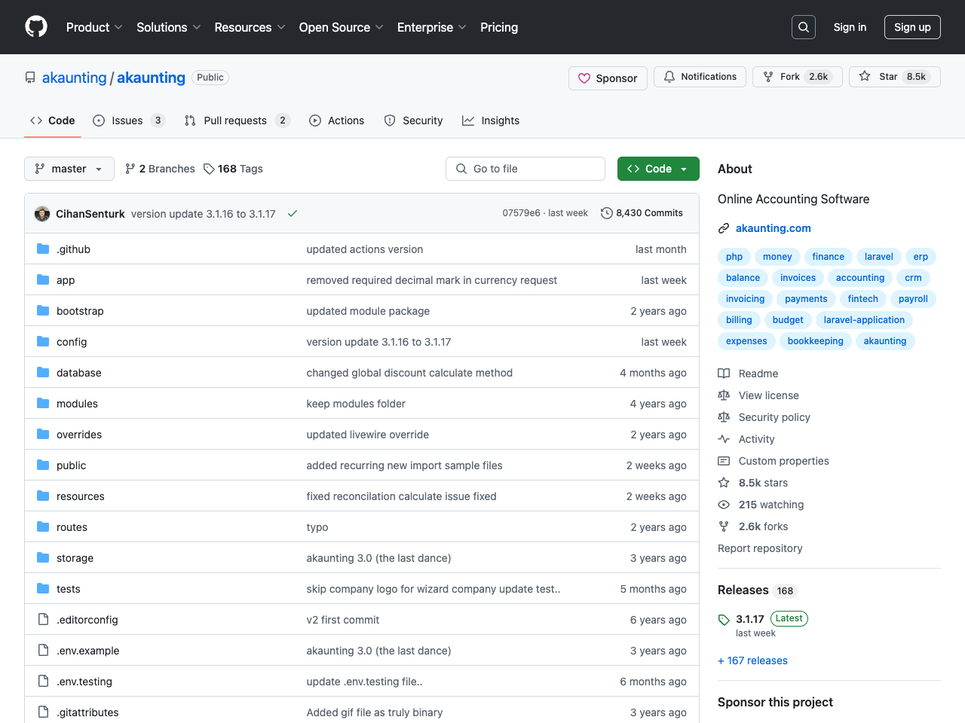Open the .github folder icon

43,249
